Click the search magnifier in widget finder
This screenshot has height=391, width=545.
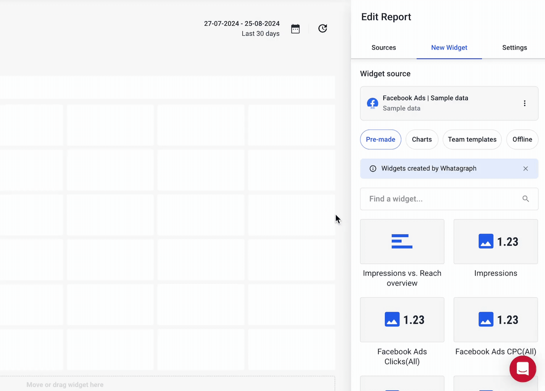click(x=526, y=199)
